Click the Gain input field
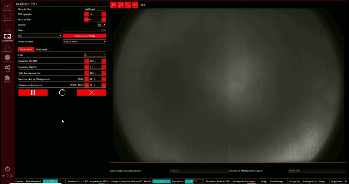This screenshot has height=184, width=349. [84, 30]
